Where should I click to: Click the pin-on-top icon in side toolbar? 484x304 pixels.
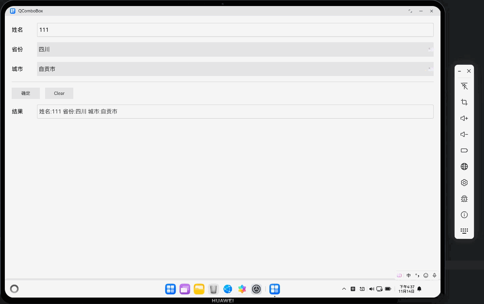464,86
